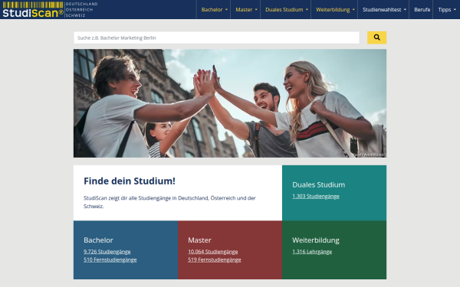Open the 519 Fernstudiengänge link
Screen dimensions: 460x287
click(215, 259)
